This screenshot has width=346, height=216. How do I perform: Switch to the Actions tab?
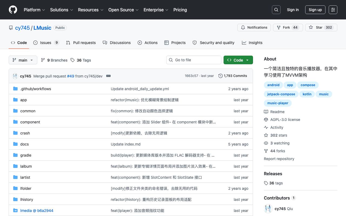coord(148,43)
